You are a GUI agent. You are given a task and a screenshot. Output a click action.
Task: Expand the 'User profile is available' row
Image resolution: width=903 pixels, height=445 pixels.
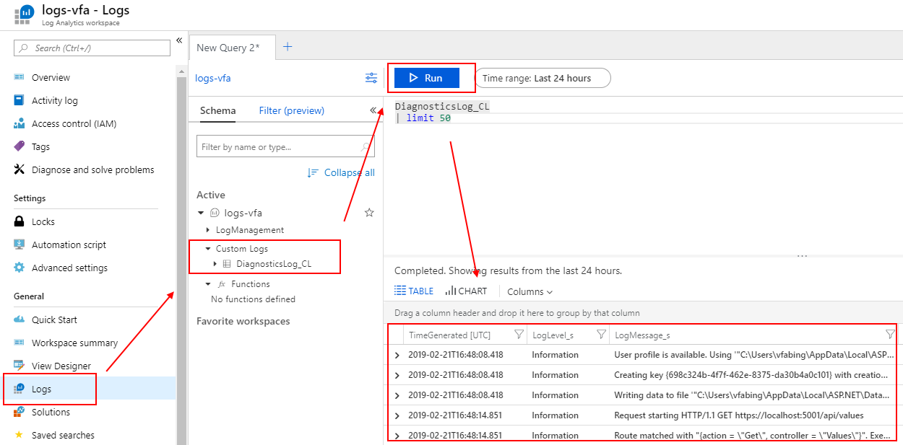[x=397, y=355]
